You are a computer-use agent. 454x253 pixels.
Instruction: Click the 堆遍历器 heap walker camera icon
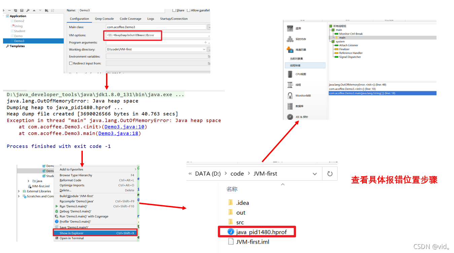pos(290,50)
